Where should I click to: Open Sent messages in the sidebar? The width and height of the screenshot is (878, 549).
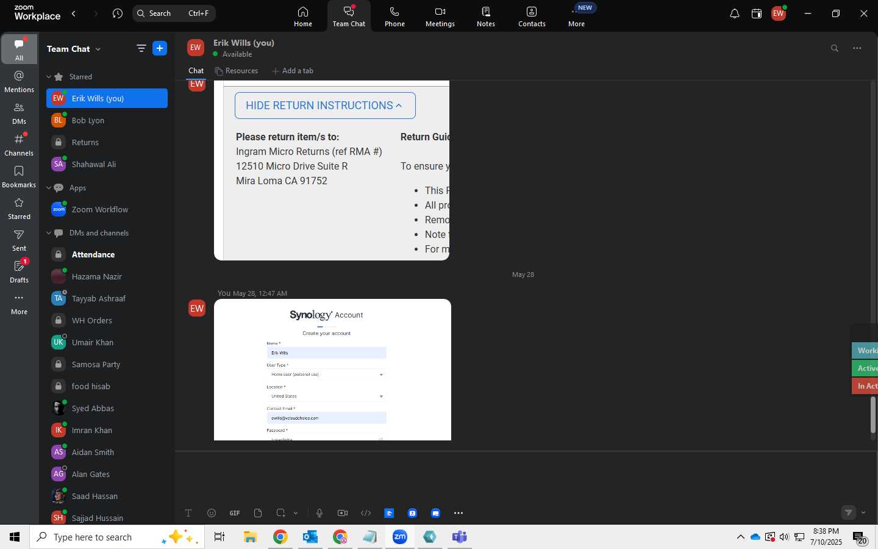(x=20, y=240)
